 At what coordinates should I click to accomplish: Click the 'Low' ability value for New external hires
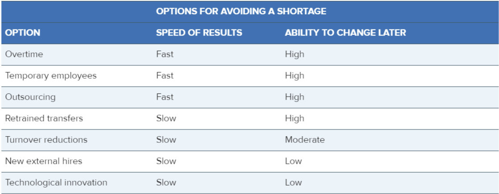293,161
